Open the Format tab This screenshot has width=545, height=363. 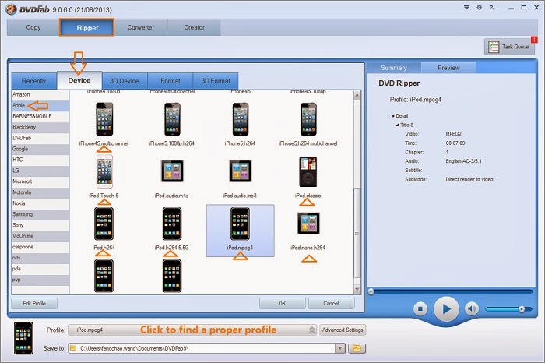click(171, 81)
